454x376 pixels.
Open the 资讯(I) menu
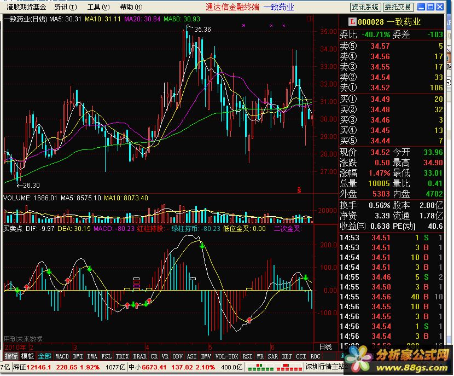point(66,7)
